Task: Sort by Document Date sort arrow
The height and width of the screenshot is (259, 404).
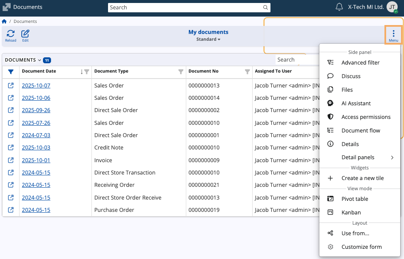Action: pyautogui.click(x=82, y=72)
